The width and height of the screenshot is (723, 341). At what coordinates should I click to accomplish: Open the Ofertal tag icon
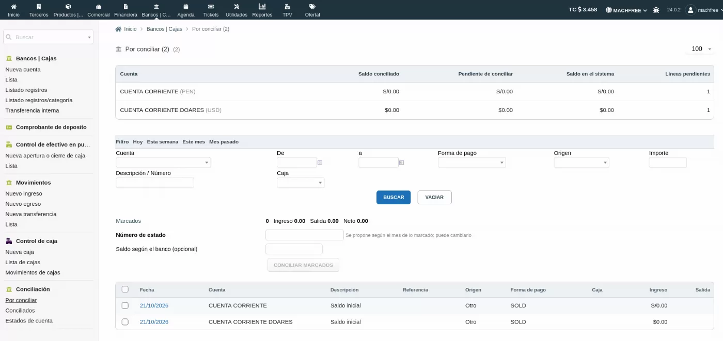[x=312, y=7]
